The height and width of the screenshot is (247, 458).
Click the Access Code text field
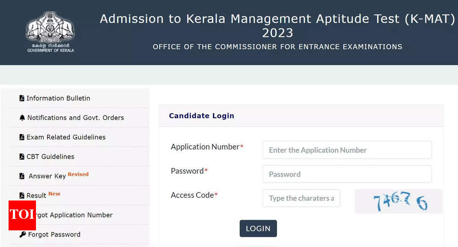pos(301,198)
